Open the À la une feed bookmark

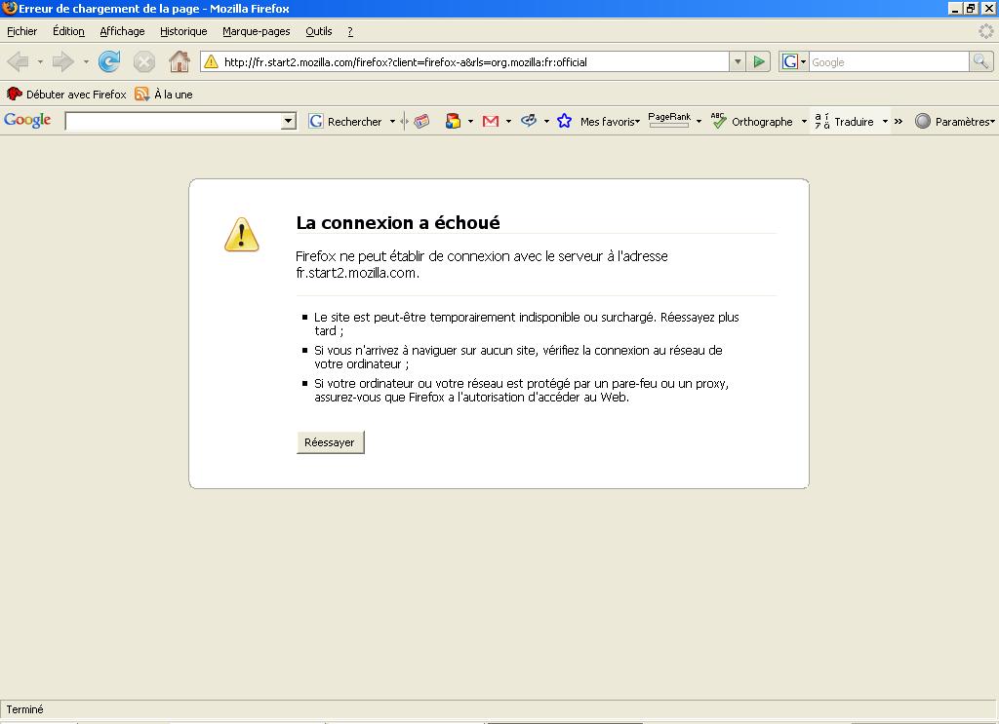coord(164,95)
